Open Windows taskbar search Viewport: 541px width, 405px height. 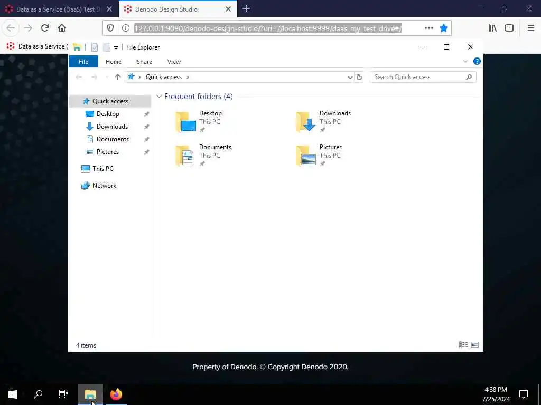click(x=38, y=394)
